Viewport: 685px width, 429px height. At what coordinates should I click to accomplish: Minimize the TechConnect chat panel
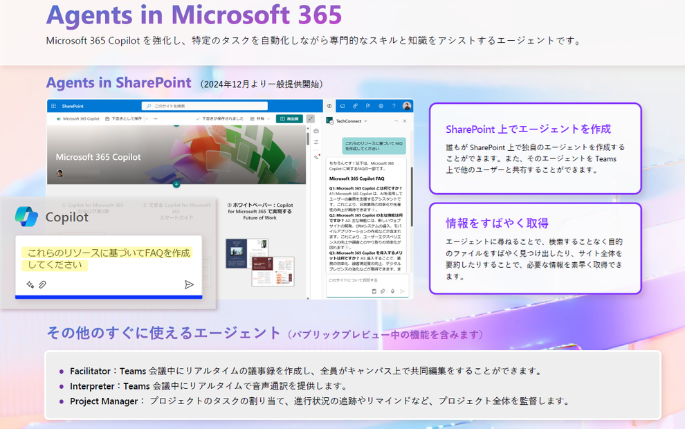pyautogui.click(x=396, y=121)
